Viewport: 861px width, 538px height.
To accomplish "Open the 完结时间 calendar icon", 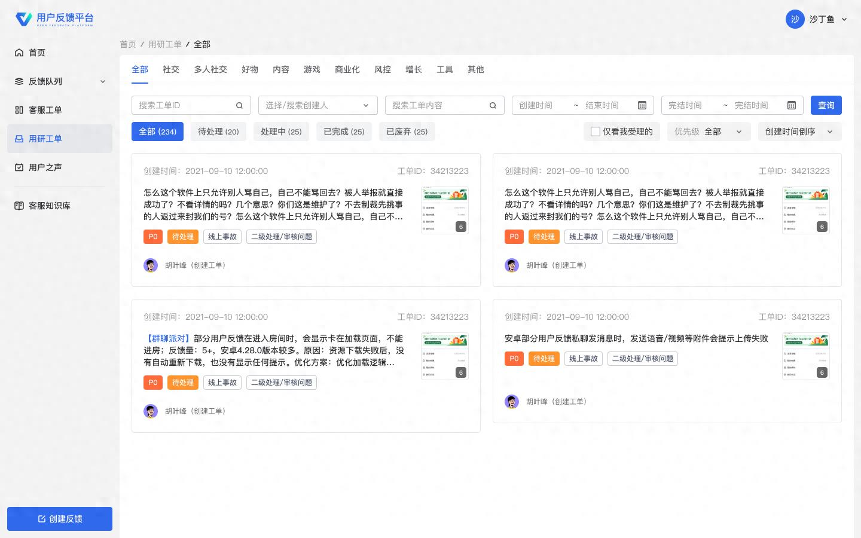I will tap(792, 105).
